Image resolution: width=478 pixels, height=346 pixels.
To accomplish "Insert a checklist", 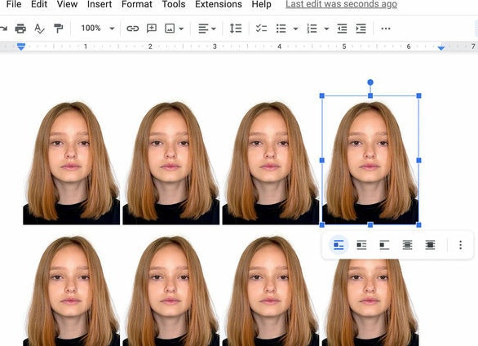I will [261, 29].
